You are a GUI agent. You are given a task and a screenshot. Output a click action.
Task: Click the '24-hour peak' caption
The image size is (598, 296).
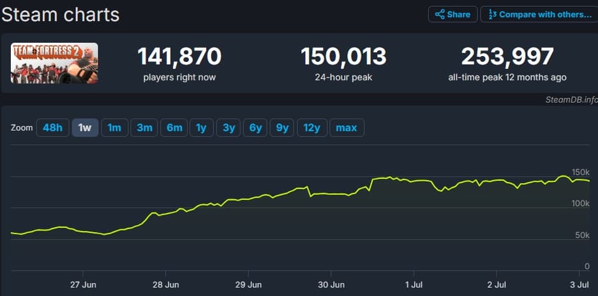[x=343, y=77]
